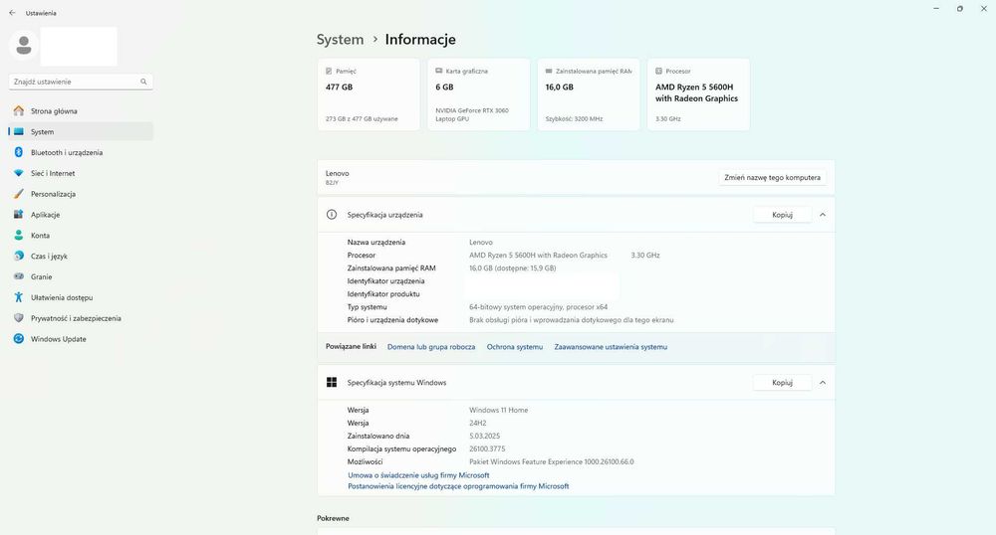
Task: Open the Ułatwienia dostępu menu item
Action: point(81,297)
